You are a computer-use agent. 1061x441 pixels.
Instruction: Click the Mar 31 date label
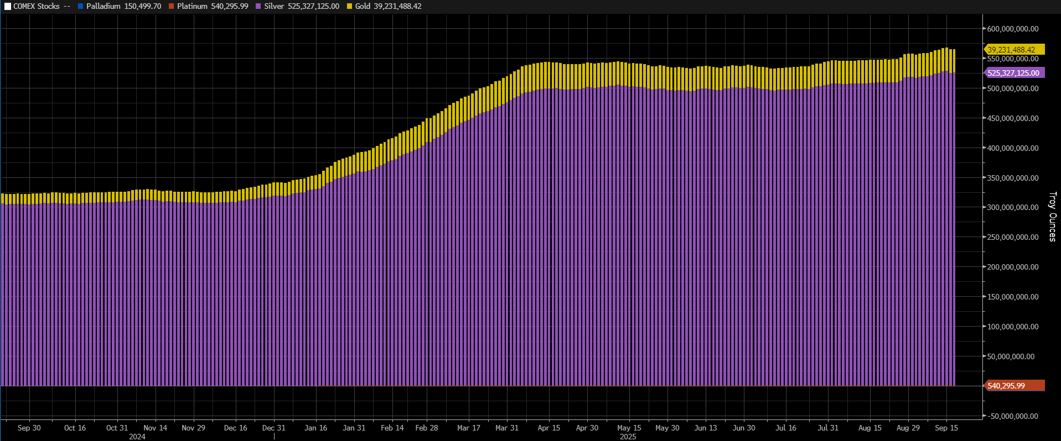tap(507, 428)
